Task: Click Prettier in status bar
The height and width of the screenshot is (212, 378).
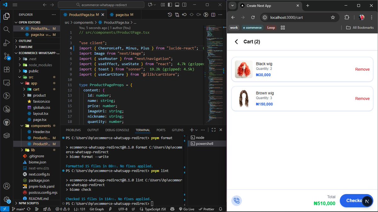Action: click(x=206, y=209)
